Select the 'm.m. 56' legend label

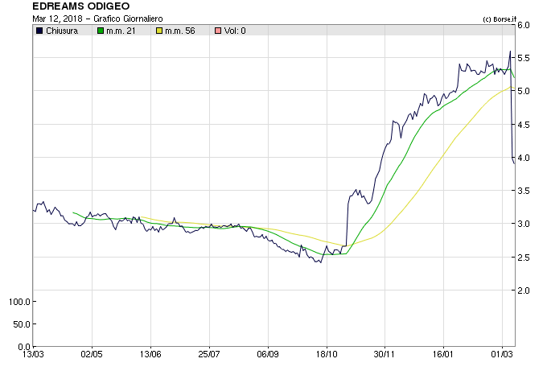click(180, 31)
